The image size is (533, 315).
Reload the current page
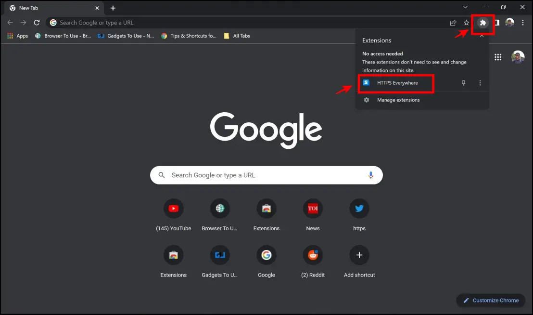(x=37, y=23)
